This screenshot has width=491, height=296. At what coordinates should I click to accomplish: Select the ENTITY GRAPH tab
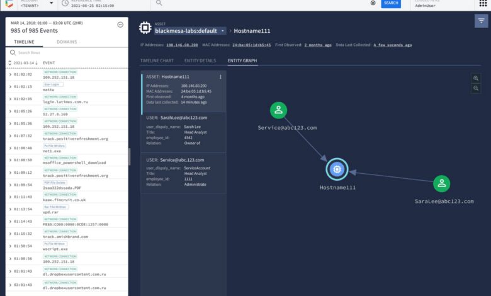click(242, 60)
